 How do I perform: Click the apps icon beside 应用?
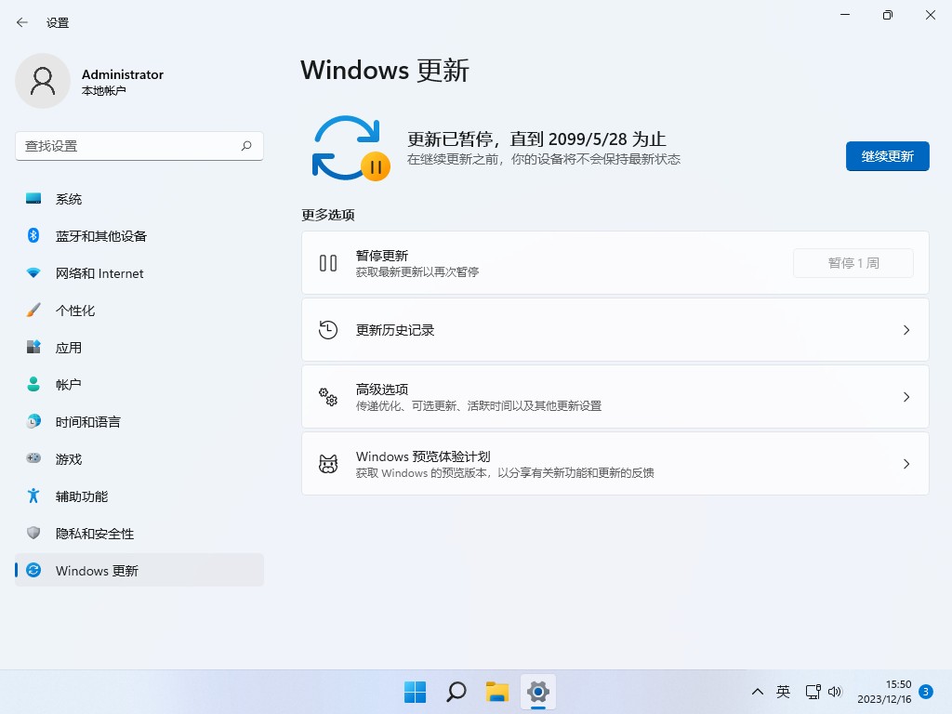pos(33,347)
